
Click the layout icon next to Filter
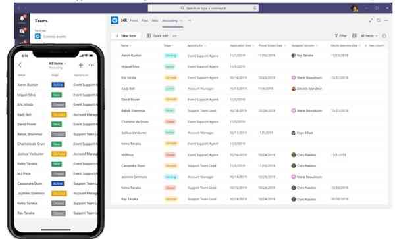click(x=354, y=35)
